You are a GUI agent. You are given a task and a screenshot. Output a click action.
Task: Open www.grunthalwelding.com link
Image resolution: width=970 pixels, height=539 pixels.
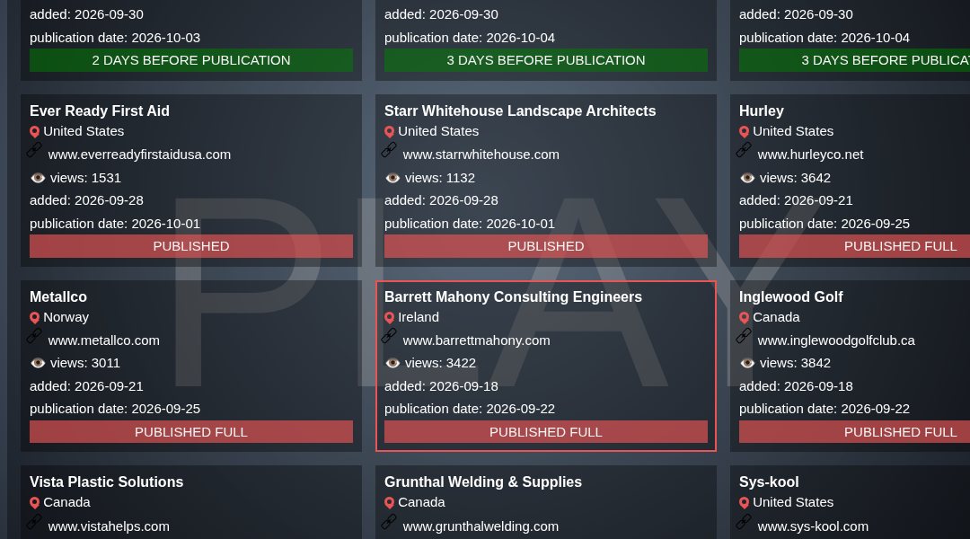pyautogui.click(x=481, y=526)
